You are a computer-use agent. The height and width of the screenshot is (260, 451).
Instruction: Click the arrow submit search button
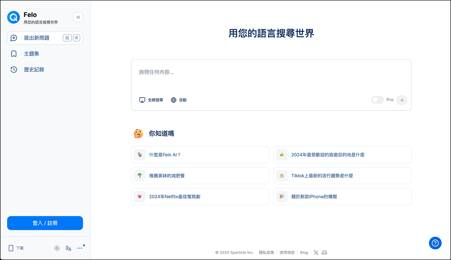(x=402, y=100)
